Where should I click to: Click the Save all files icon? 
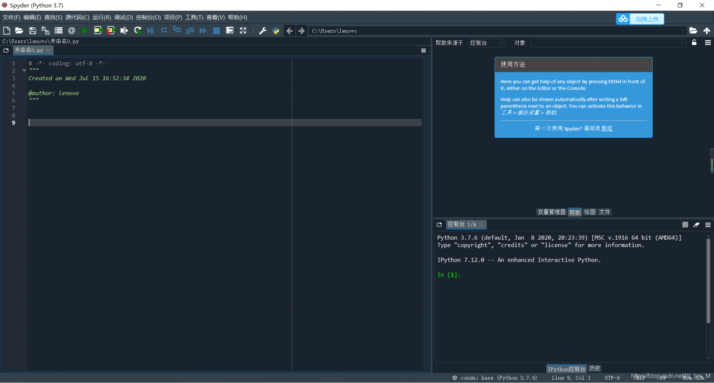pyautogui.click(x=45, y=31)
